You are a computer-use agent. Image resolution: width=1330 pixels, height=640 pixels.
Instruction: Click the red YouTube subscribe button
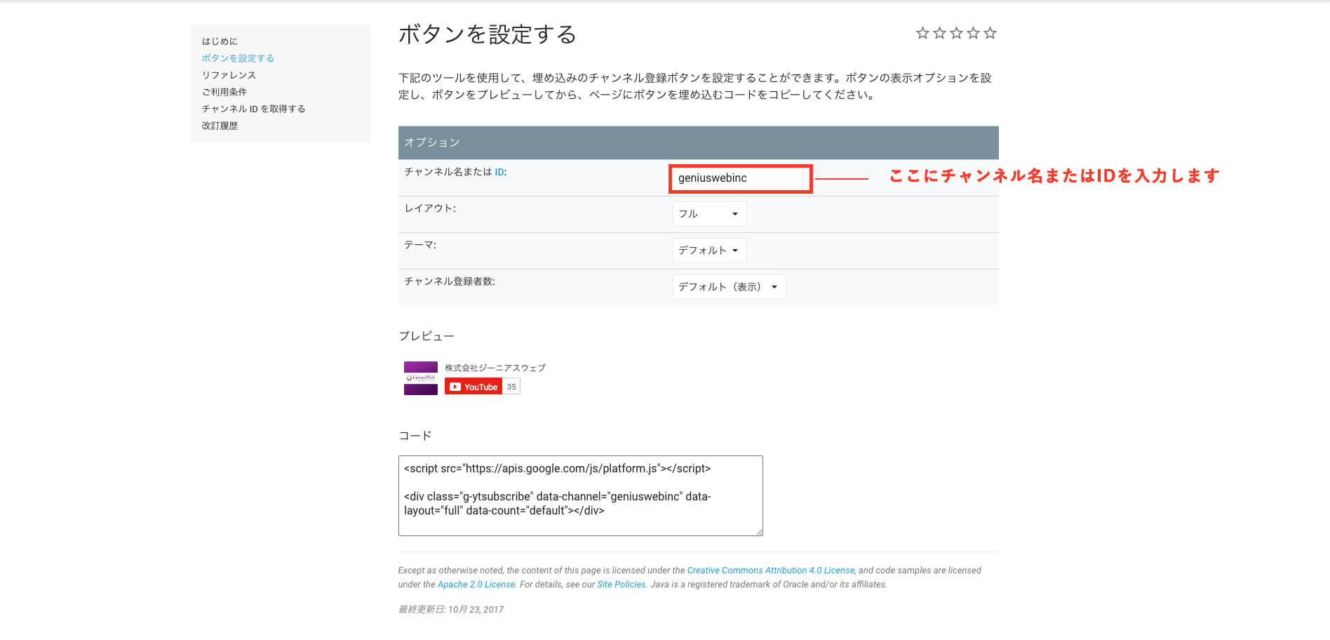tap(473, 387)
